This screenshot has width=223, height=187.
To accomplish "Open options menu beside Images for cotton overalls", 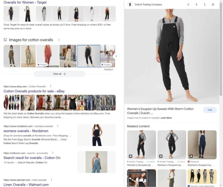I will coord(59,40).
